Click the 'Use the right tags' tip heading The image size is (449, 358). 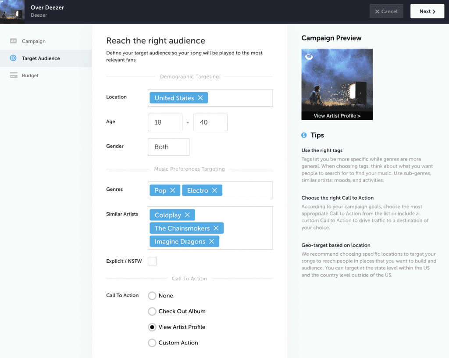[322, 150]
